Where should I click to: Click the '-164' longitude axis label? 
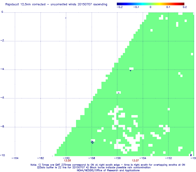[15, 158]
